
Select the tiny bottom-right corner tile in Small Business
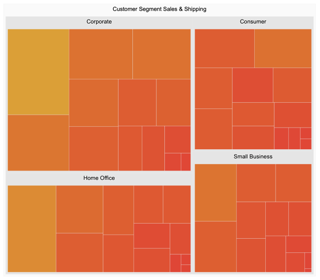click(x=308, y=270)
